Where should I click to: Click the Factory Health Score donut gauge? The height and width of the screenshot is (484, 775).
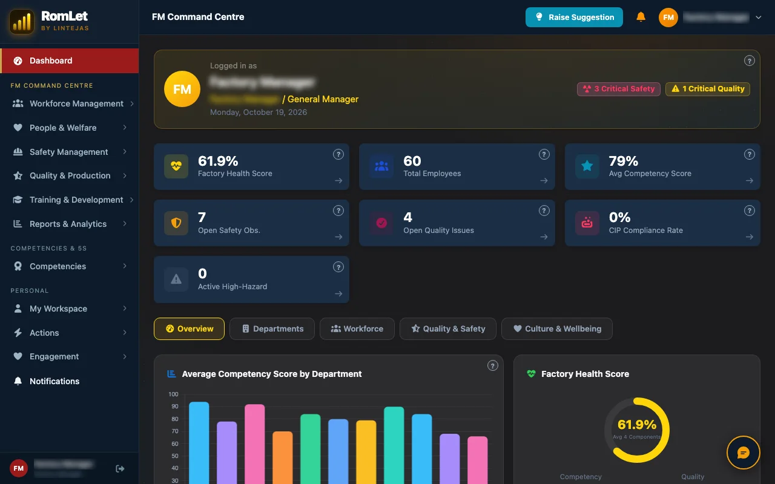(x=637, y=430)
